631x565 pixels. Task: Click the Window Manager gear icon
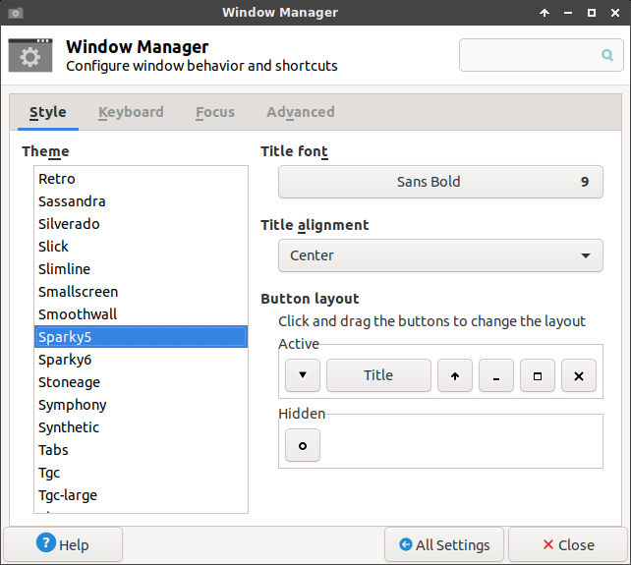coord(30,56)
